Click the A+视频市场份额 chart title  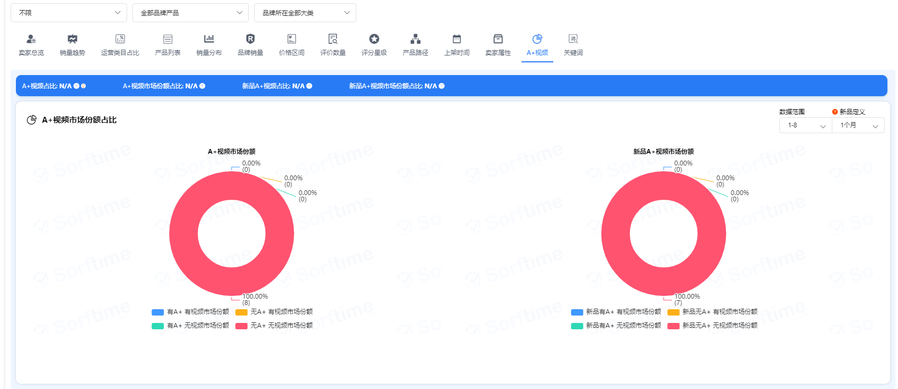[x=231, y=152]
